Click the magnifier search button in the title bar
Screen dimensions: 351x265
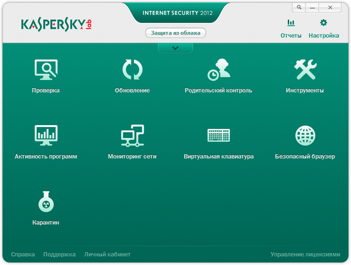pos(299,8)
